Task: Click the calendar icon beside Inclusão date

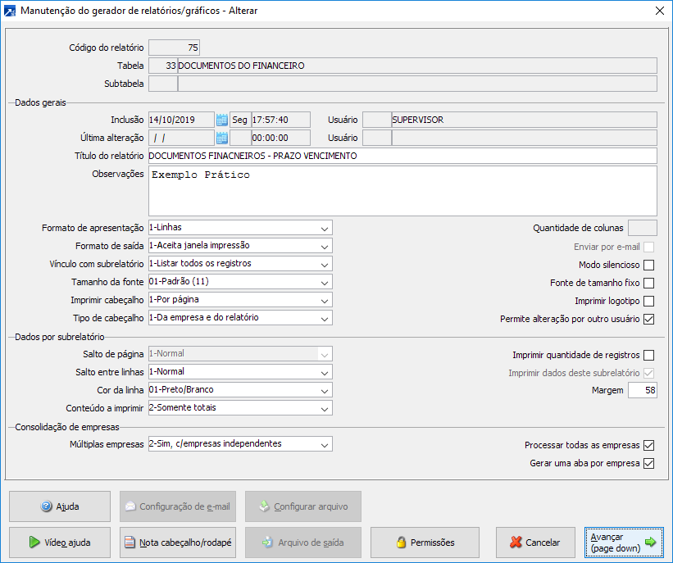Action: [x=221, y=120]
